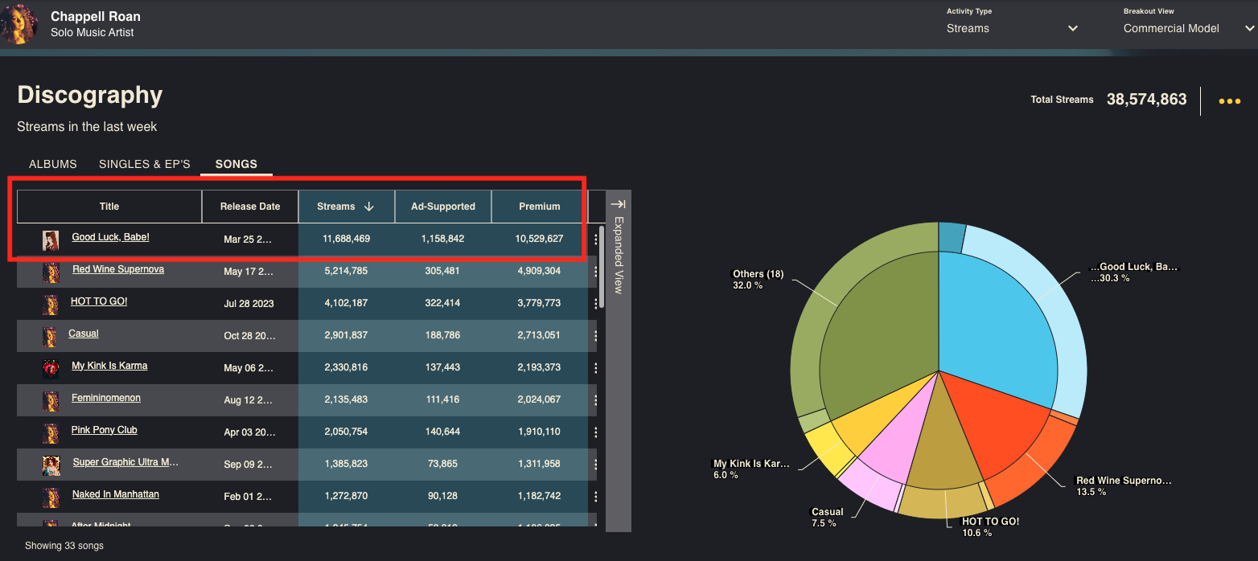The image size is (1258, 561).
Task: Open the Activity Type dropdown showing Streams
Action: coord(1012,28)
